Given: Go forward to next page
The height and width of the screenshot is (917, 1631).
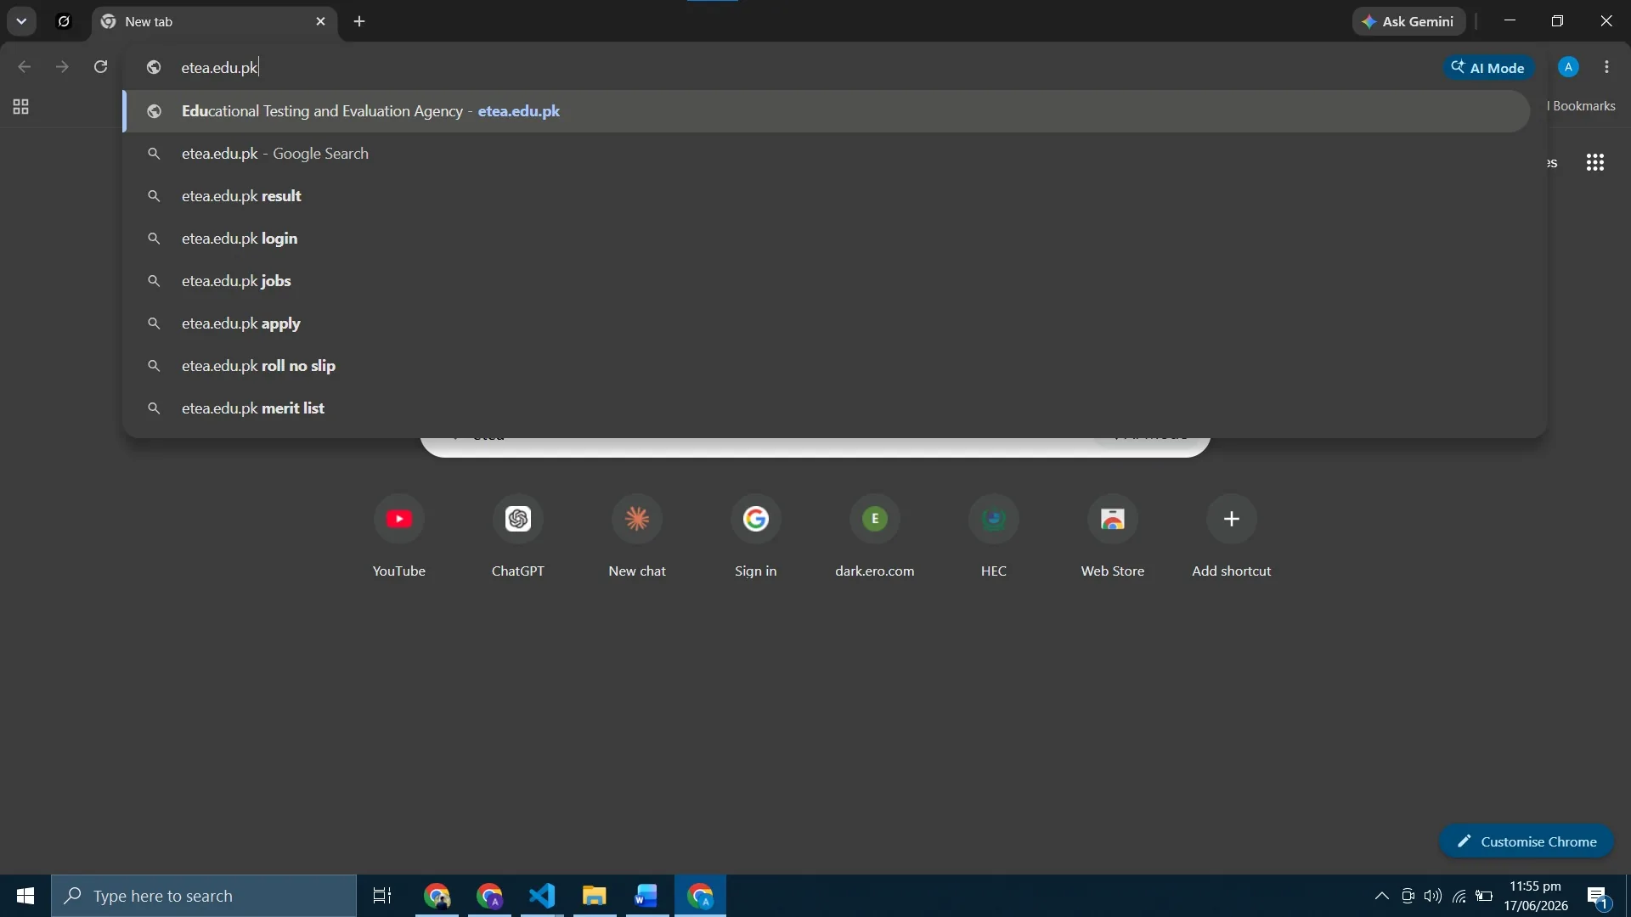Looking at the screenshot, I should click(62, 67).
